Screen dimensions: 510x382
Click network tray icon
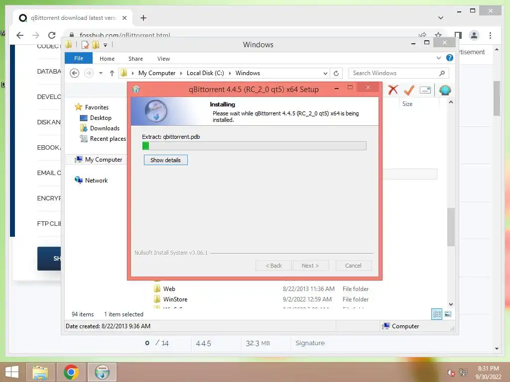[x=463, y=373]
